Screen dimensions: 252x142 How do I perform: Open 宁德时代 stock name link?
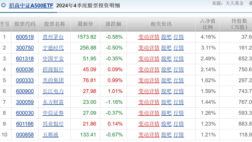[53, 48]
